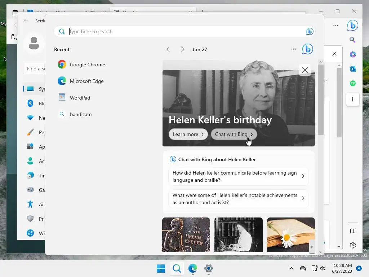Open Bluetooth & devices in Settings
Image resolution: width=369 pixels, height=277 pixels.
pos(35,104)
